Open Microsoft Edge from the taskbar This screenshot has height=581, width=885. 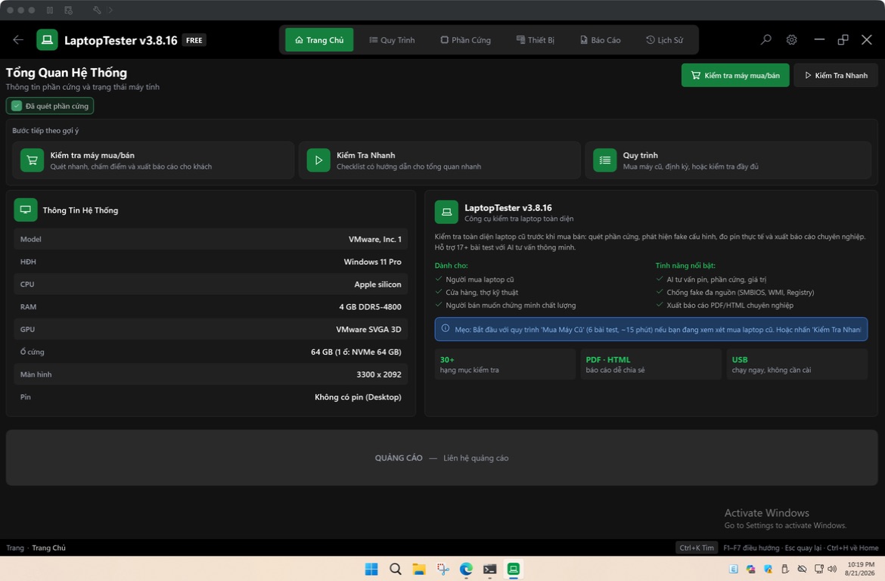[466, 569]
